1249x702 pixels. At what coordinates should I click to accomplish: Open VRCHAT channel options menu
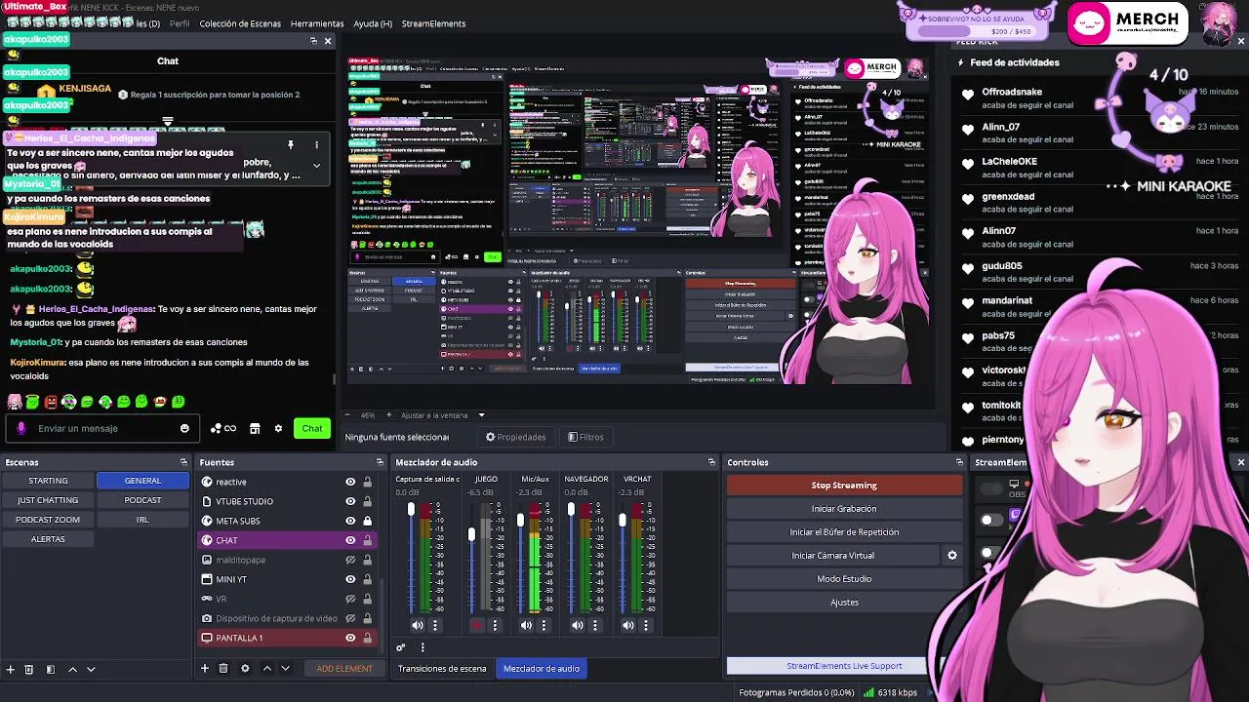(x=646, y=625)
